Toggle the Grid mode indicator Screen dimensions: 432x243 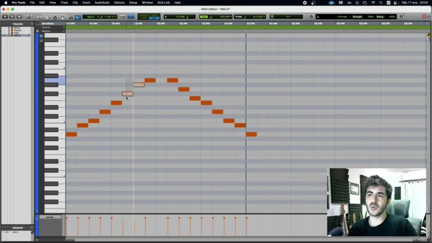coord(204,17)
